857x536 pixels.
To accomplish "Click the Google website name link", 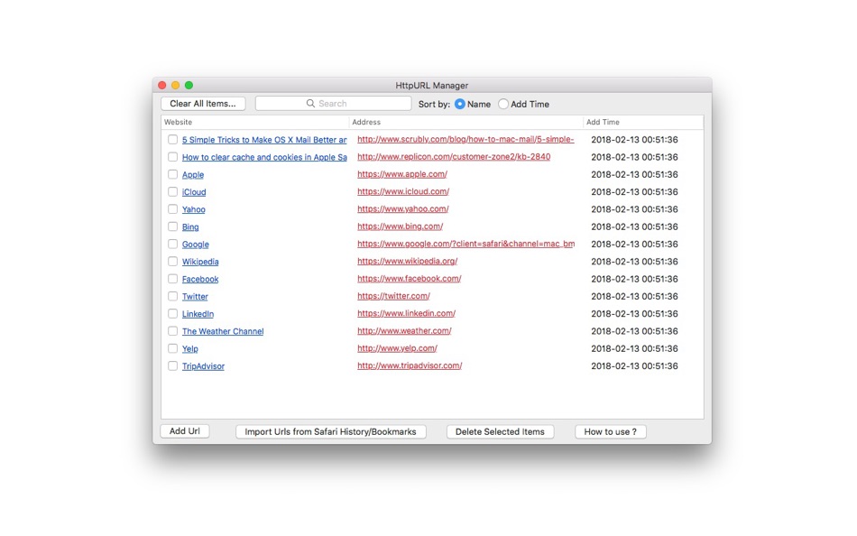I will (x=196, y=245).
